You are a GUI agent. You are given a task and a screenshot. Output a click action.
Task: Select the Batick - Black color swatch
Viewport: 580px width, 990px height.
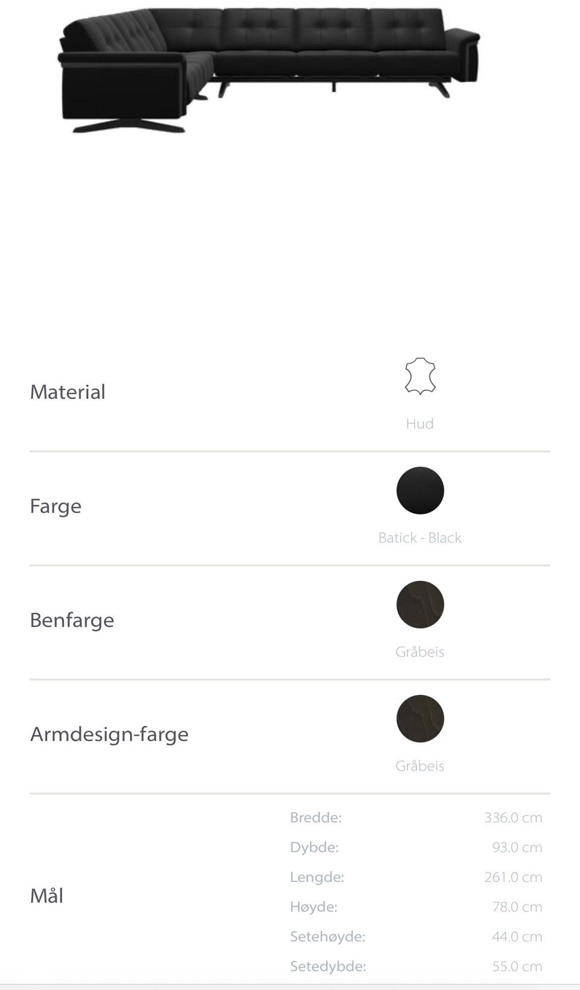point(420,490)
